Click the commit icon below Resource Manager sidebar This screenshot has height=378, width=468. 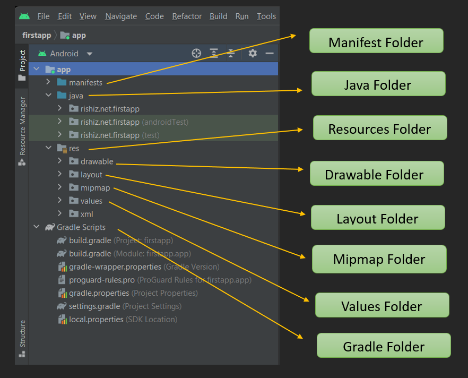(21, 162)
